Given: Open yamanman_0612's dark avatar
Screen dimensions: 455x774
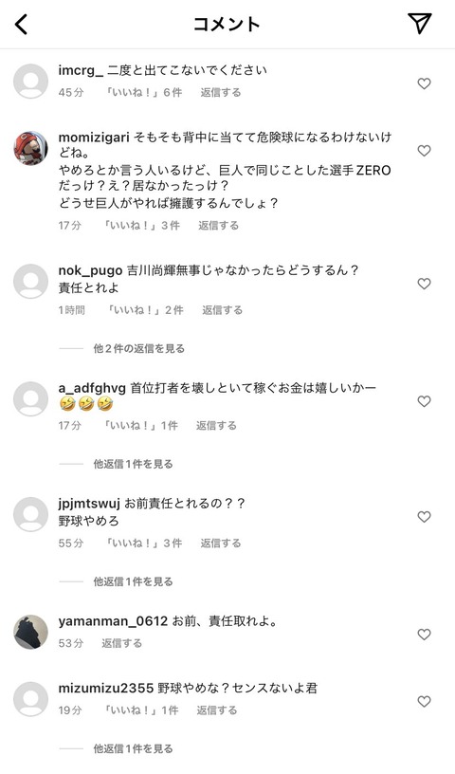Looking at the screenshot, I should point(30,632).
